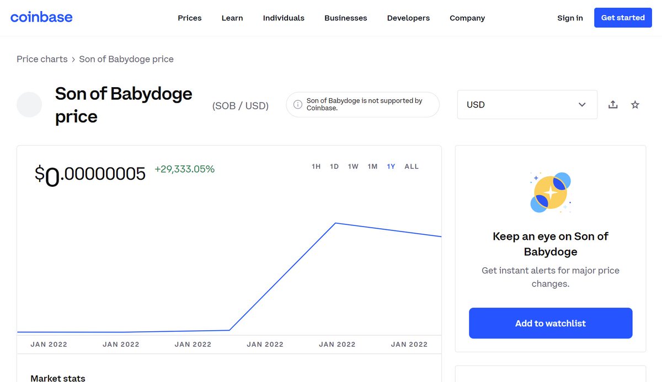Viewport: 662px width, 382px height.
Task: Select the 1H chart range
Action: pos(316,166)
